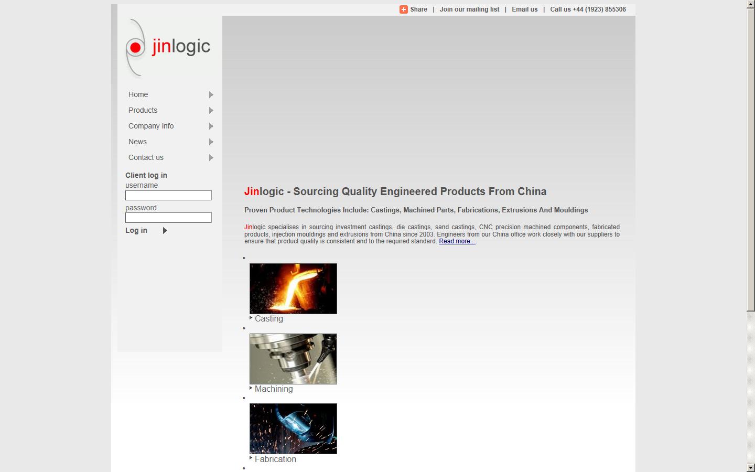Select the Company info menu item
The height and width of the screenshot is (472, 755).
click(x=151, y=126)
